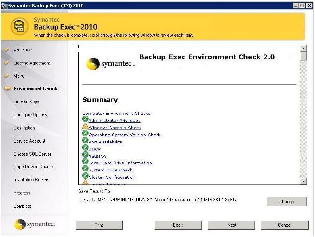The height and width of the screenshot is (237, 315).
Task: Select the Tape Device Drivers step
Action: point(33,167)
